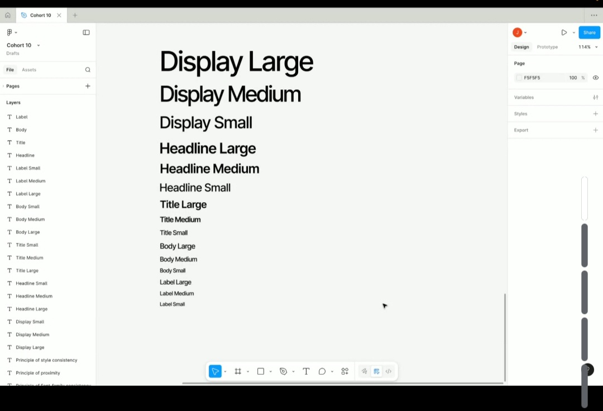Select Principle of style consistency layer
Viewport: 603px width, 411px height.
tap(46, 360)
